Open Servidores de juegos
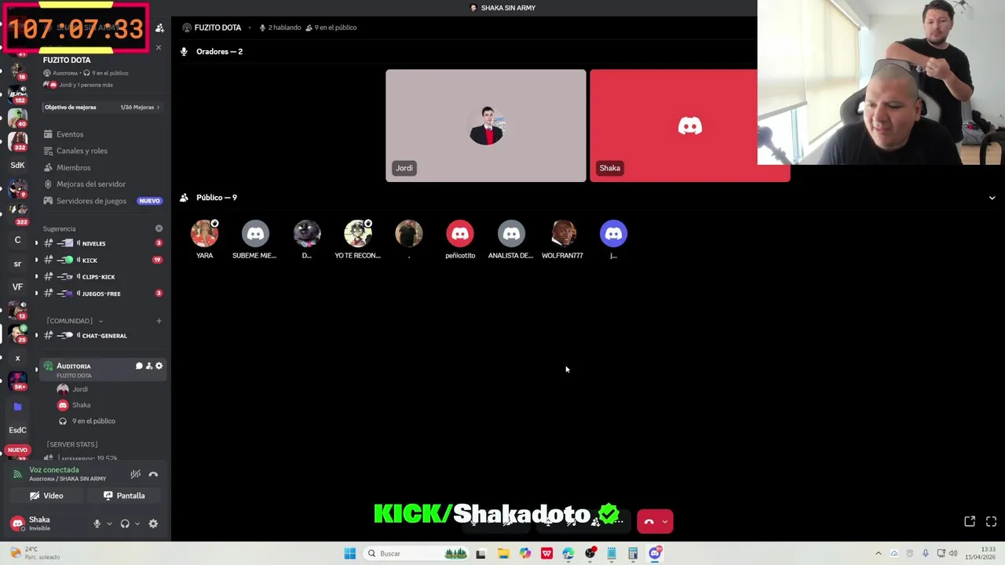Image resolution: width=1005 pixels, height=565 pixels. point(102,201)
